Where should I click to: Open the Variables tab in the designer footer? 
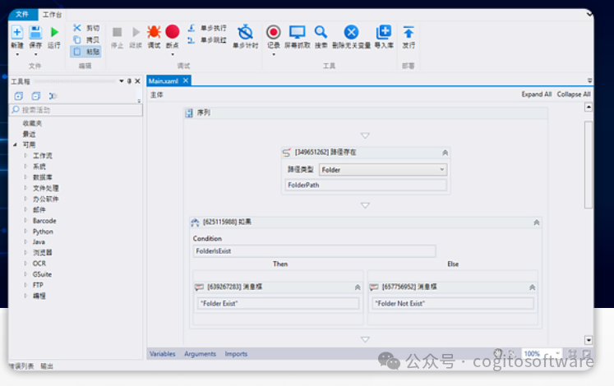coord(162,353)
